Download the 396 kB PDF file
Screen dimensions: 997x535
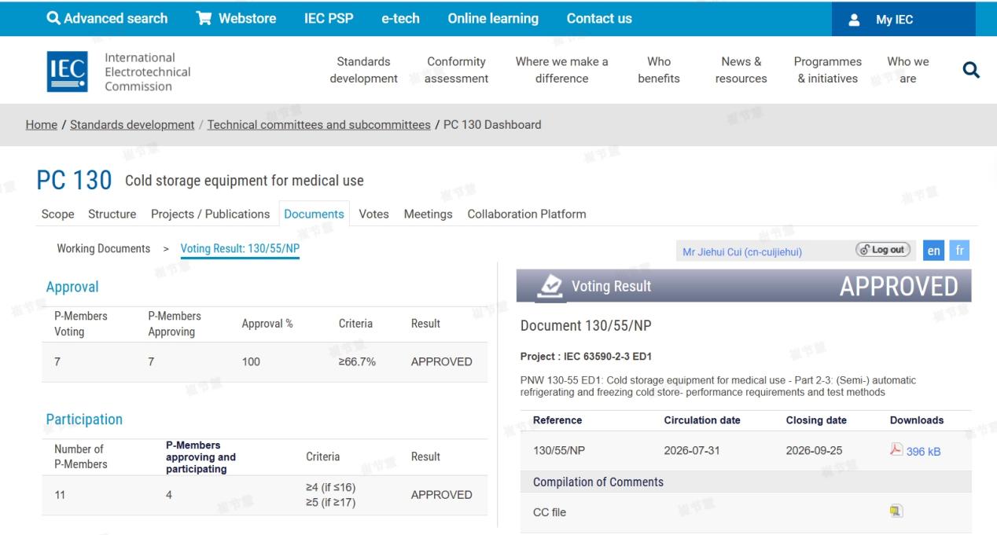pyautogui.click(x=915, y=451)
